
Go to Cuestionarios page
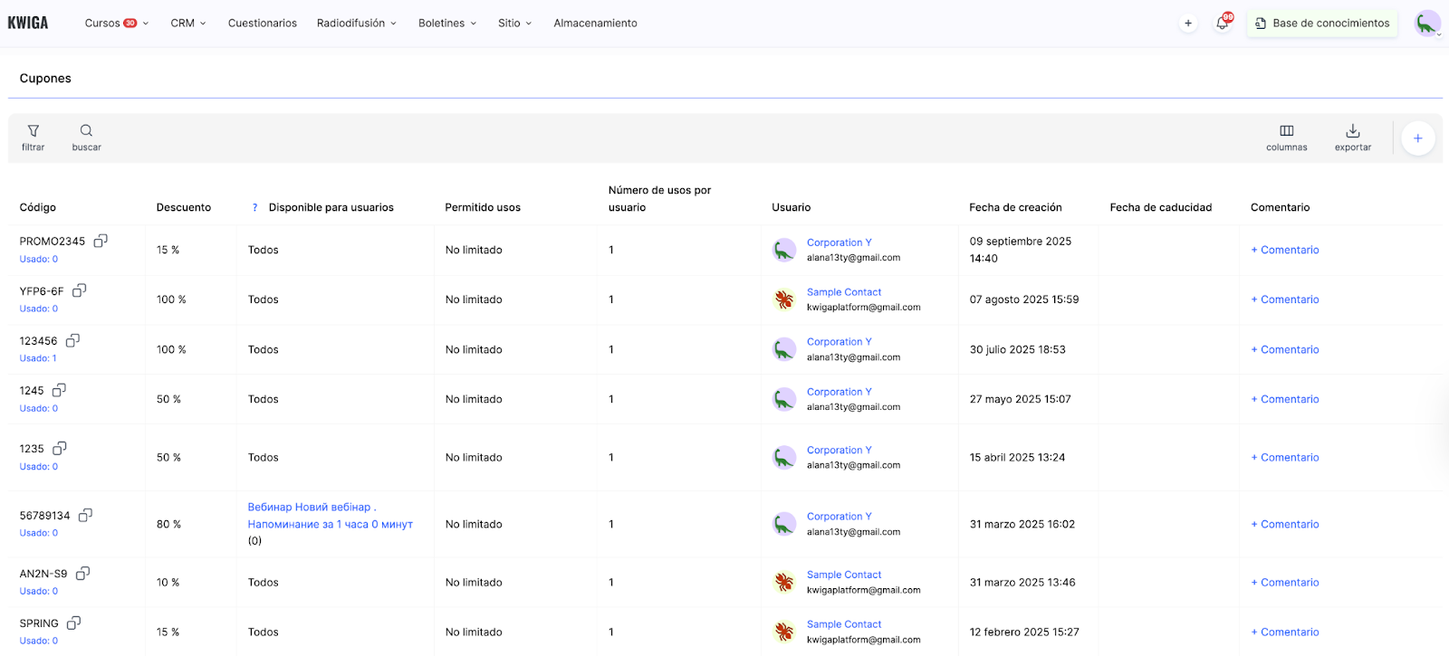[x=262, y=24]
